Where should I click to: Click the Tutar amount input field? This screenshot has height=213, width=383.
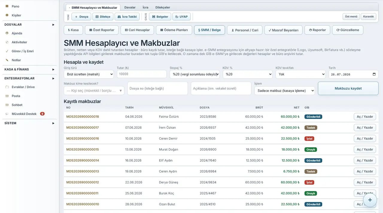[142, 74]
